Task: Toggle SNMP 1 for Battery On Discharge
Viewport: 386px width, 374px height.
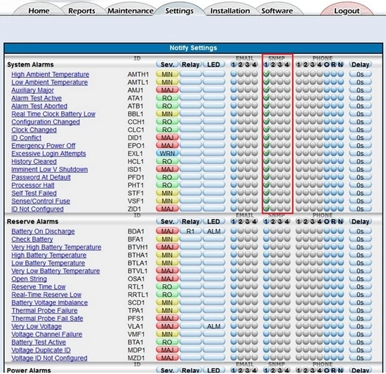Action: click(266, 231)
